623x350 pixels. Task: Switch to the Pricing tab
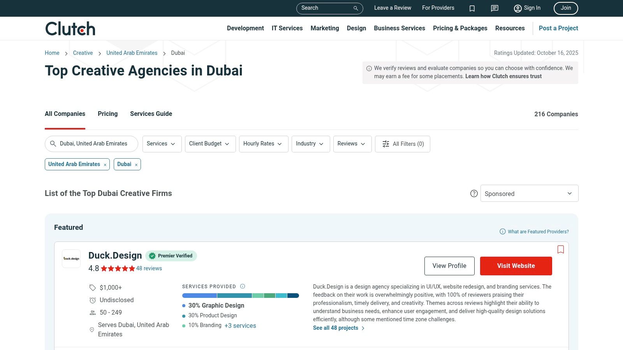point(107,114)
